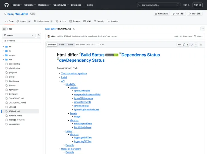
Task: Open the Open Source menu
Action: [x=61, y=5]
